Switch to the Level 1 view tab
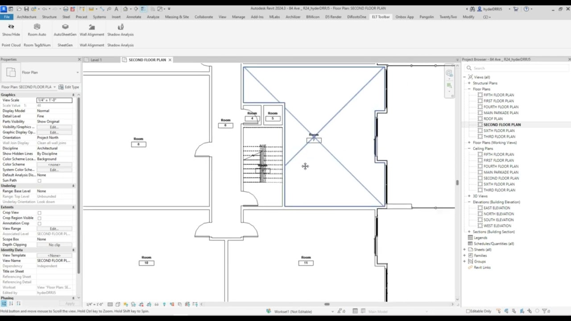Image resolution: width=571 pixels, height=321 pixels. click(96, 60)
